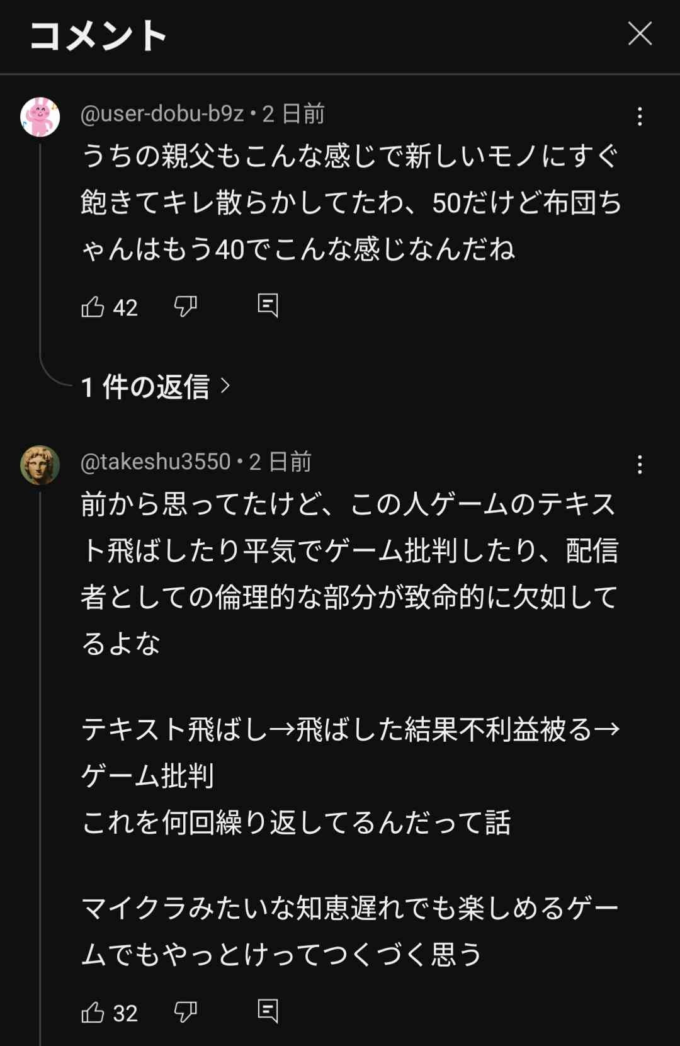Click the 2 日前 timestamp on first comment
The width and height of the screenshot is (680, 1046).
coord(293,114)
